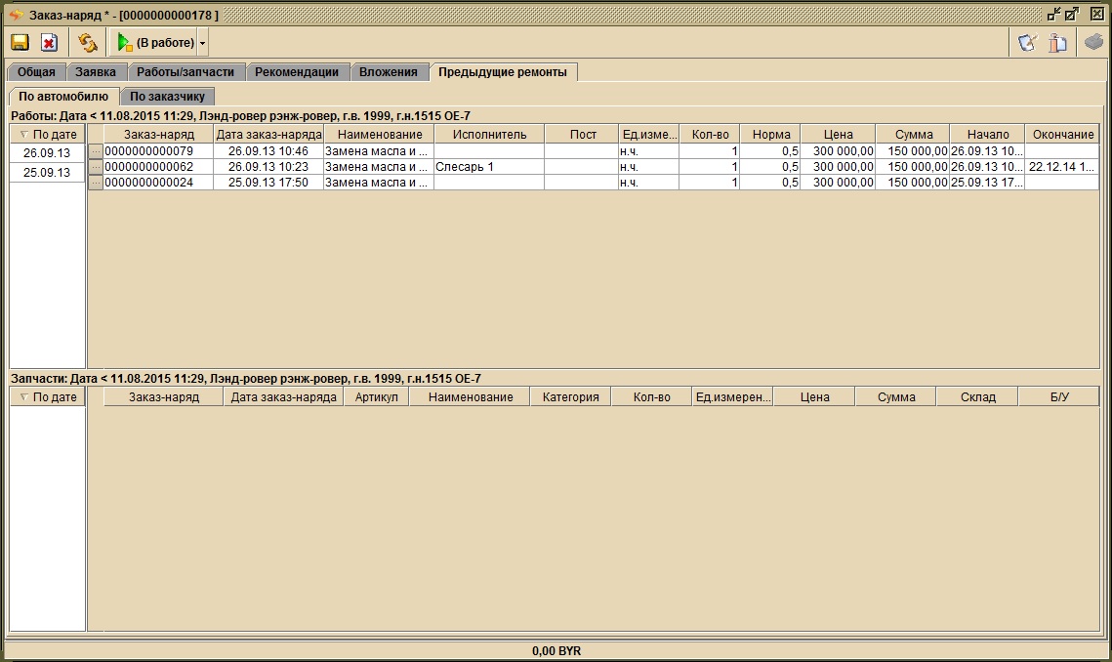
Task: Switch to the Заявка tab
Action: [96, 71]
